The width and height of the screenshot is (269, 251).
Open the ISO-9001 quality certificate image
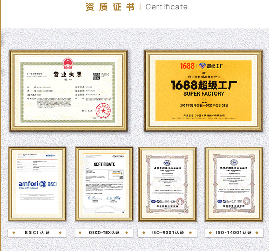point(167,184)
